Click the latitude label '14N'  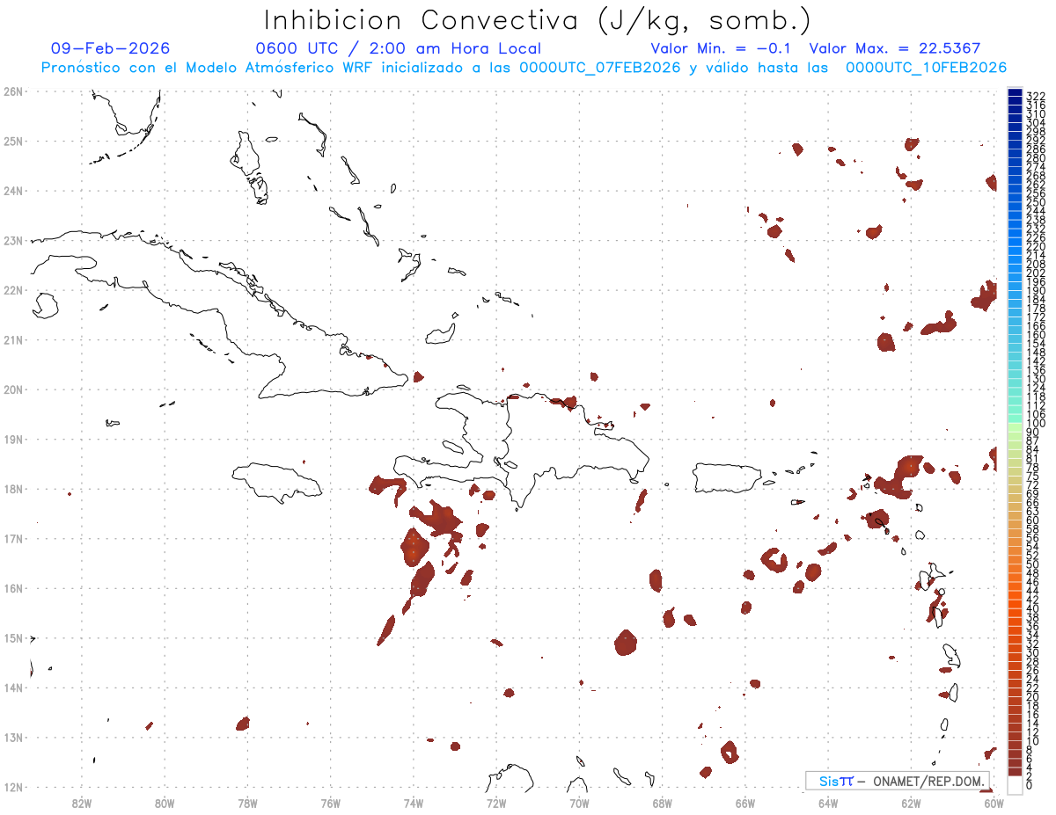[12, 688]
